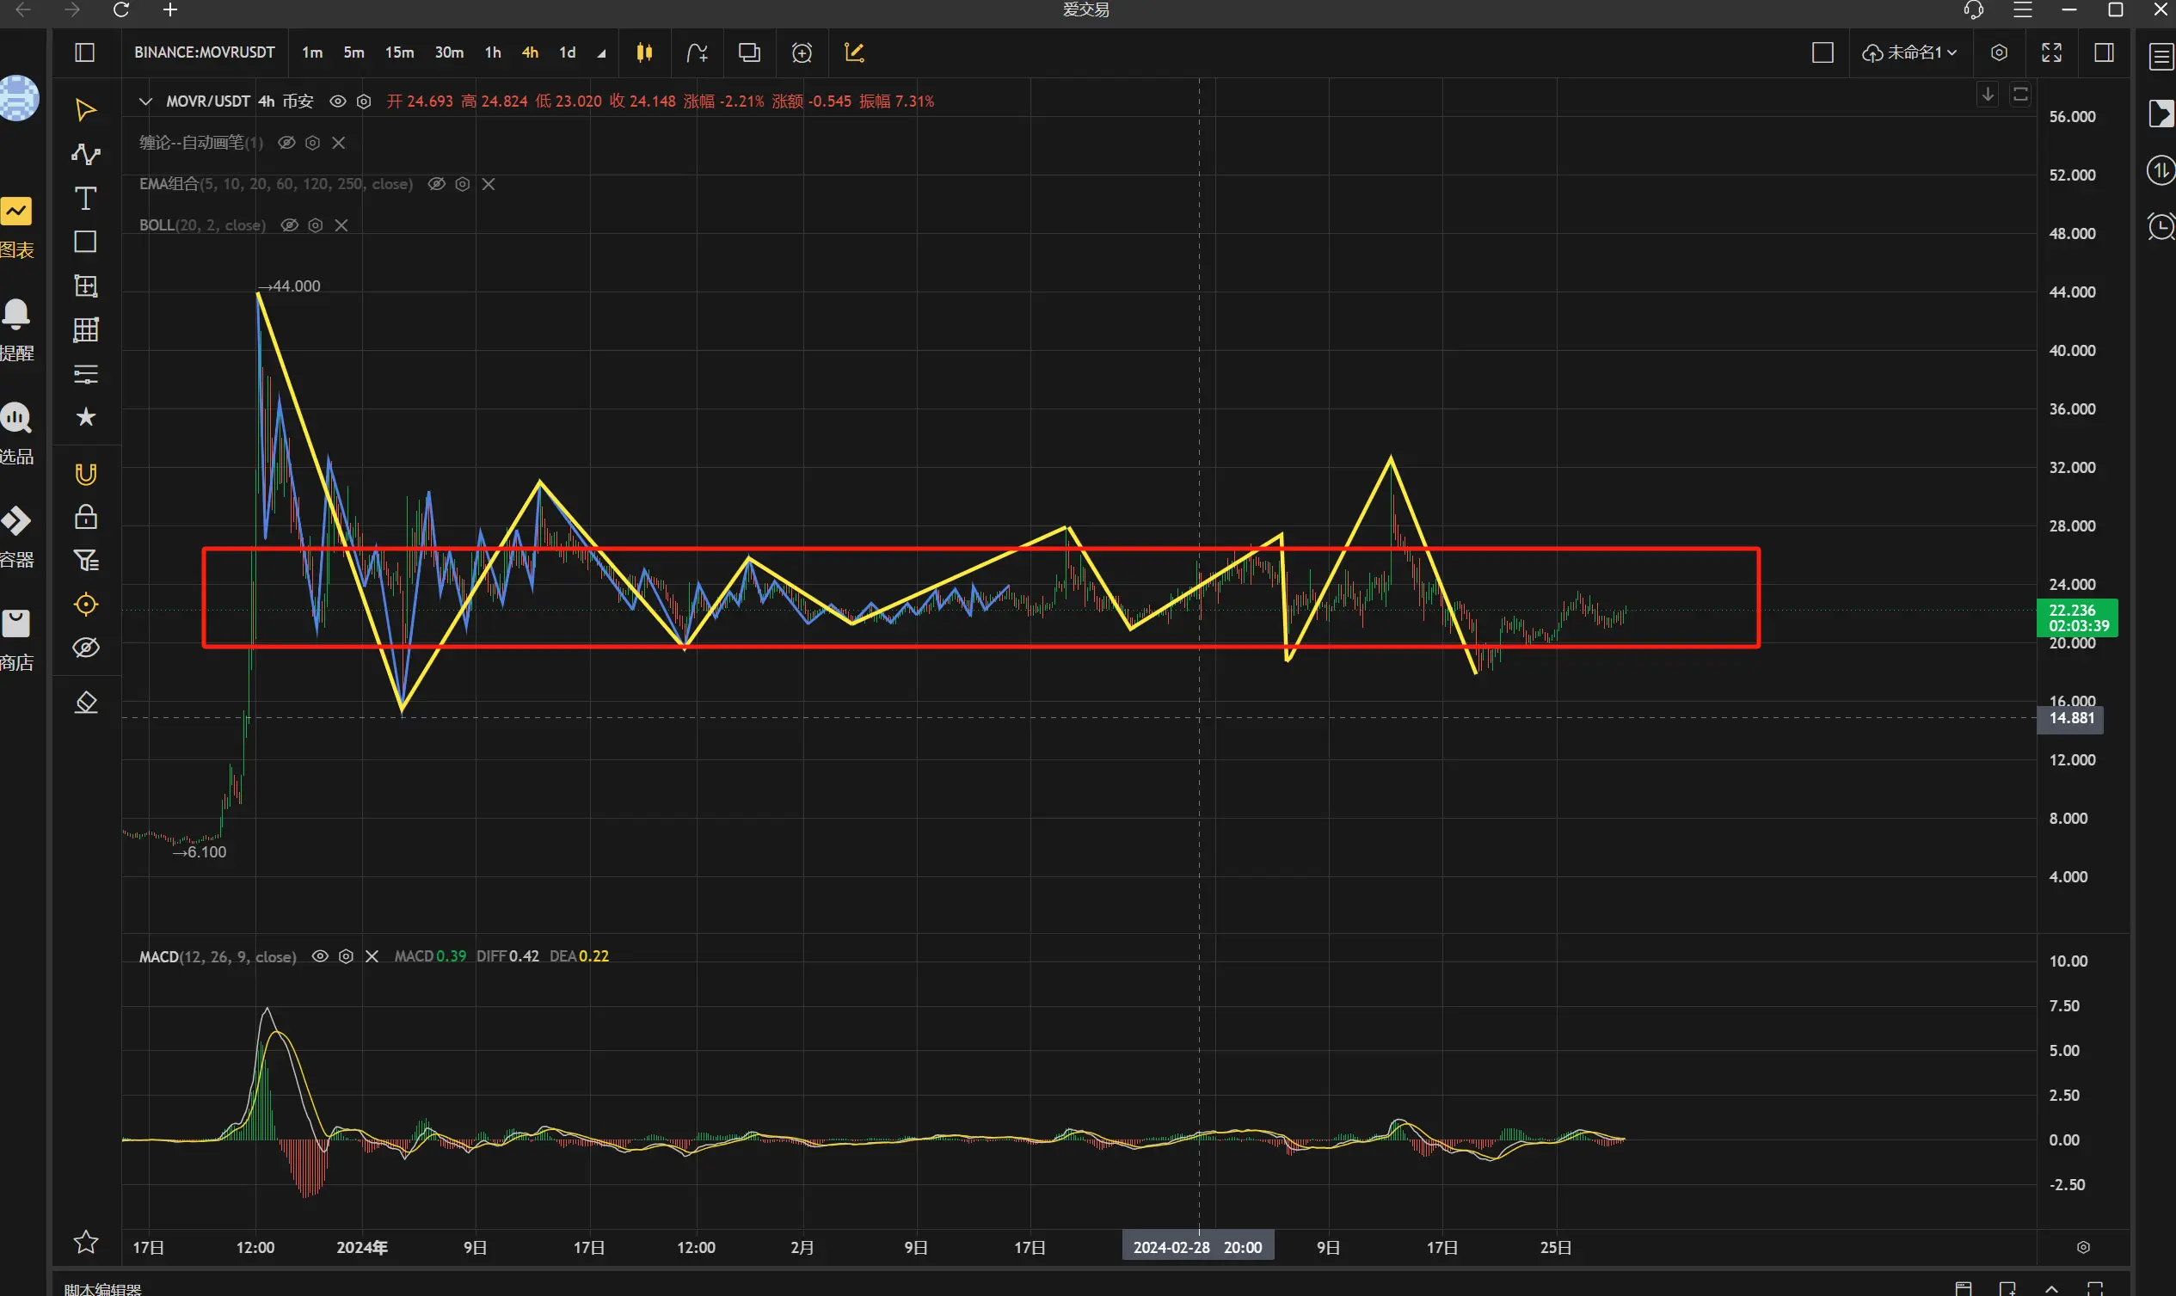
Task: Open the hamburger main menu
Action: click(2022, 9)
